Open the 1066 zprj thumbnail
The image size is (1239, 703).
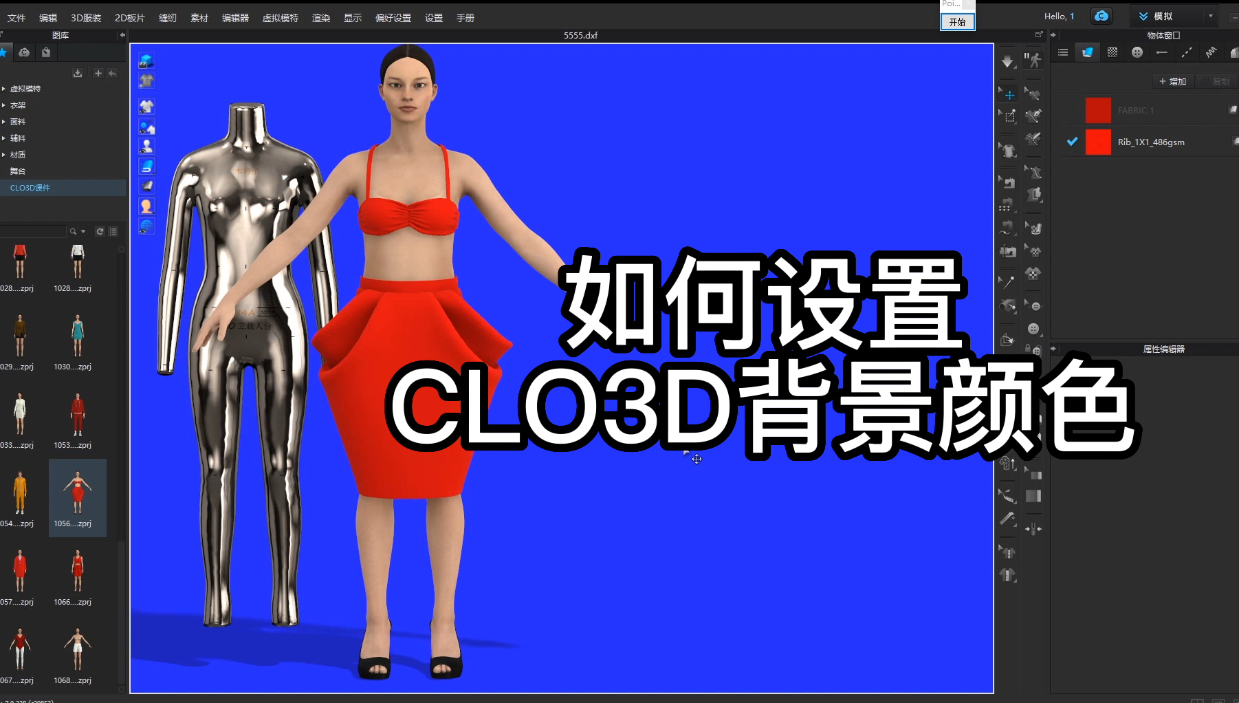tap(77, 576)
